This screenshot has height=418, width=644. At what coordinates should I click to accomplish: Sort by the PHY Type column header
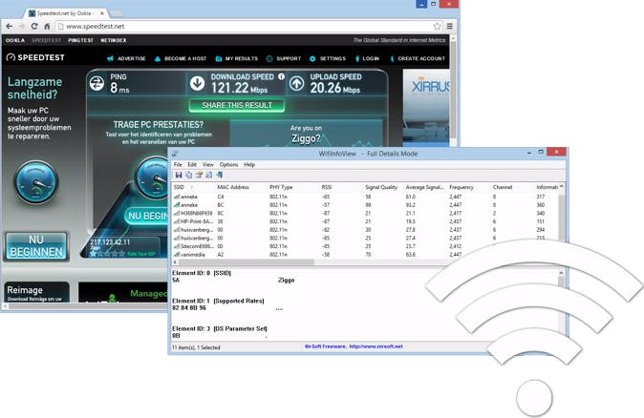click(292, 187)
